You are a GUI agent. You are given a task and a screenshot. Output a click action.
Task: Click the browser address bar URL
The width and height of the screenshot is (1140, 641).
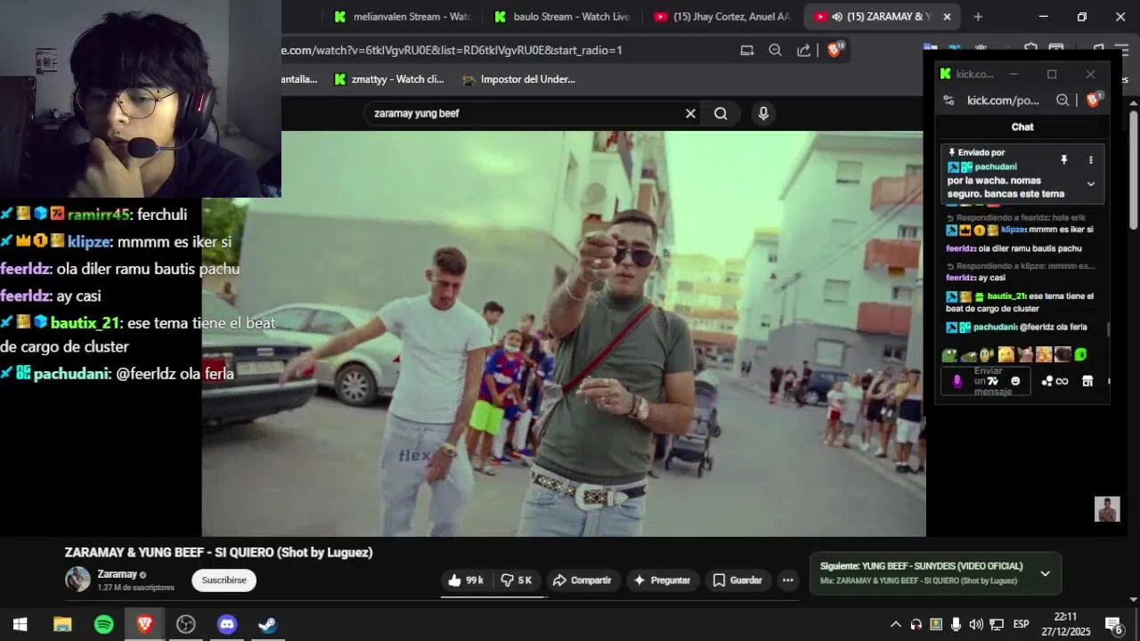(452, 51)
